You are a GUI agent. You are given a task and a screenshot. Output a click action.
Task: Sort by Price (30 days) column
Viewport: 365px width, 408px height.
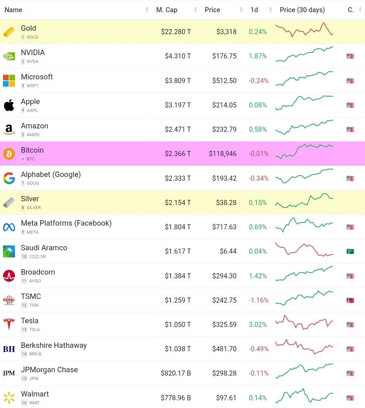(x=302, y=10)
